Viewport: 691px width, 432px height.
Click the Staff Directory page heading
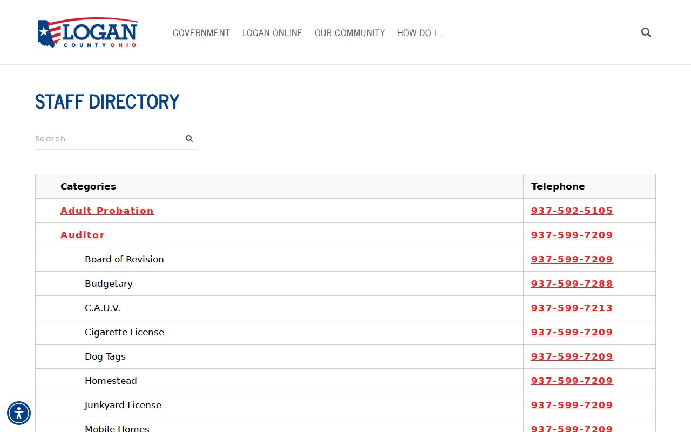(x=107, y=102)
